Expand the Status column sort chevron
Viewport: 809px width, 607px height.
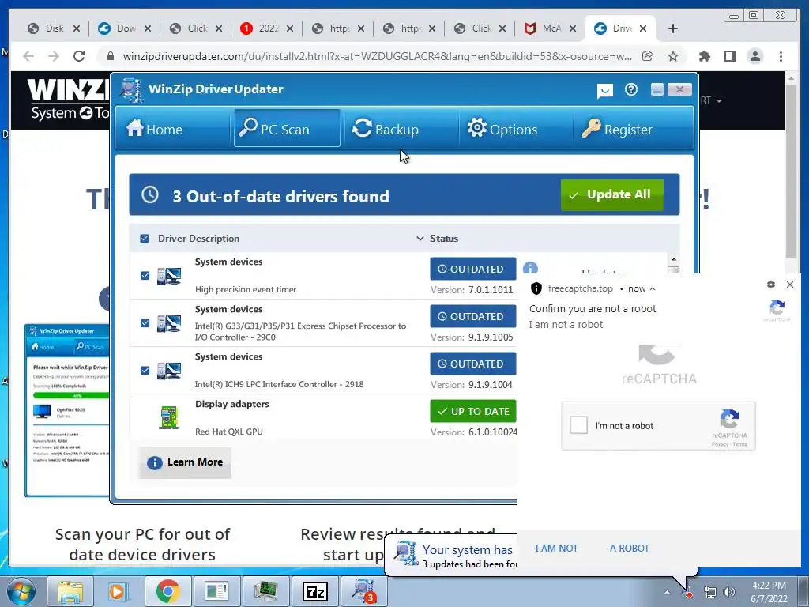420,239
